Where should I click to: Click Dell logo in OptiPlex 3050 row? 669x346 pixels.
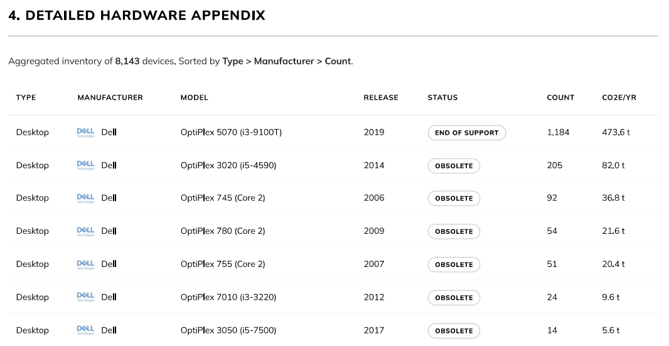[x=85, y=330]
